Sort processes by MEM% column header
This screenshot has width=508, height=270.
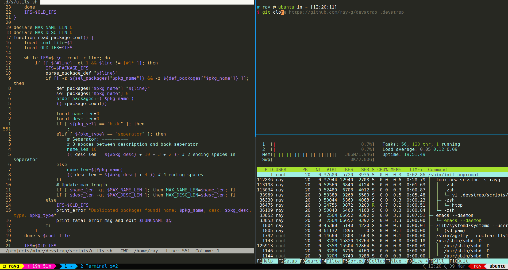click(x=396, y=170)
